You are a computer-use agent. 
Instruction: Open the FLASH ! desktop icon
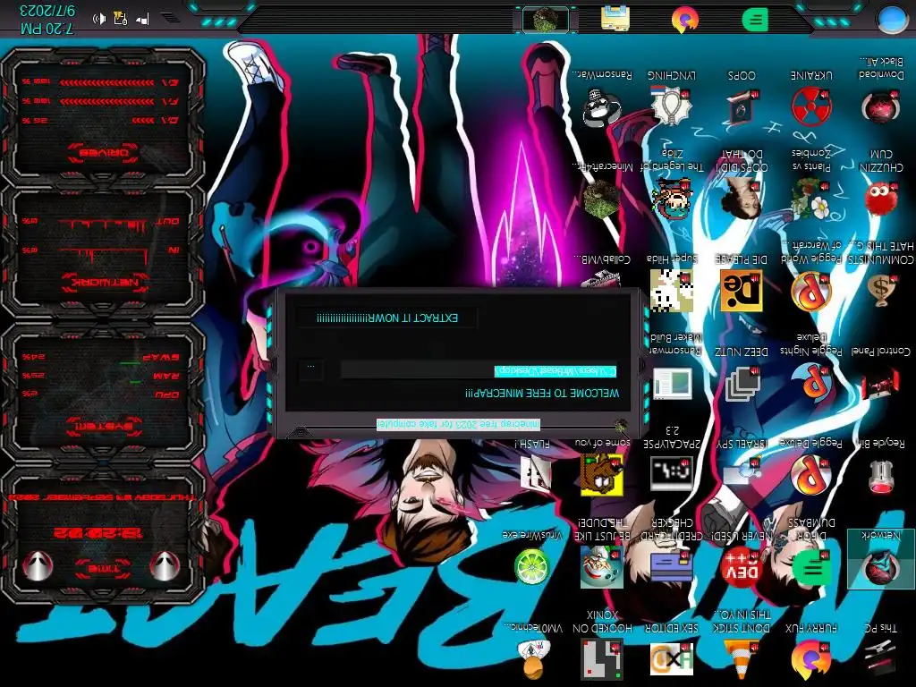pyautogui.click(x=535, y=473)
